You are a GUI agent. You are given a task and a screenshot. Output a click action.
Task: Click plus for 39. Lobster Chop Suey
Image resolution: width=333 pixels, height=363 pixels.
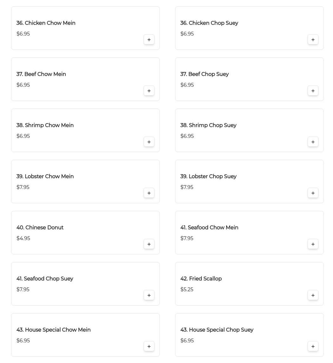point(313,193)
